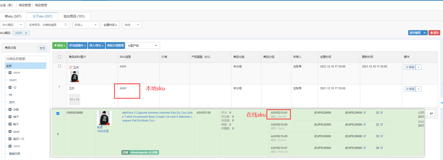Toggle the select-all checkbox in table header
Image resolution: width=443 pixels, height=160 pixels.
(x=59, y=57)
